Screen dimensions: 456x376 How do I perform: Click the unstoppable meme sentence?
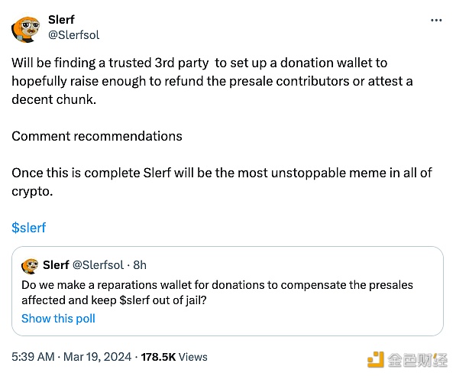(x=222, y=182)
